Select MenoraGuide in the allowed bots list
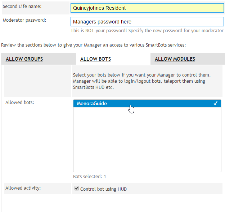The width and height of the screenshot is (225, 212). pyautogui.click(x=147, y=104)
